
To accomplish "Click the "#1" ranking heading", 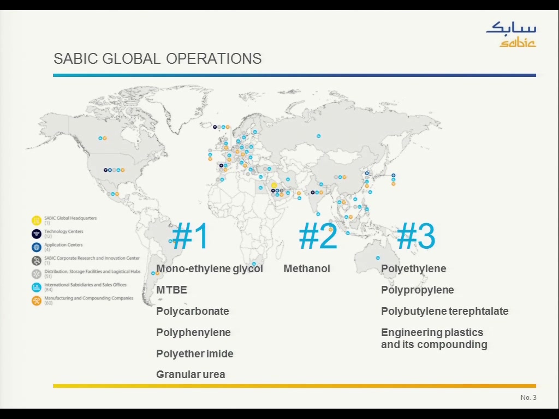I will 191,236.
